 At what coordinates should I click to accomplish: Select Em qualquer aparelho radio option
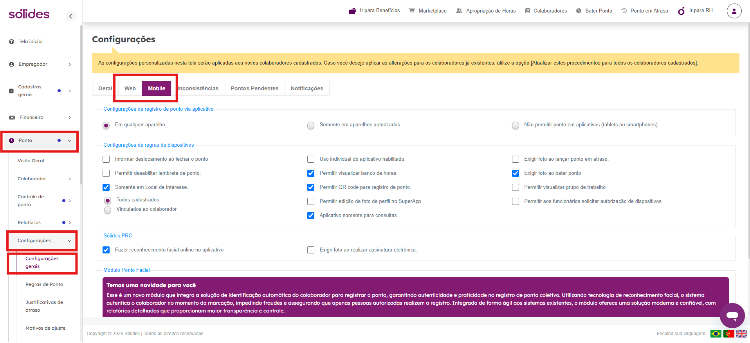coord(106,126)
